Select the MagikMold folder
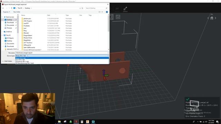Viewport: 221px width, 124px height. coord(27,40)
